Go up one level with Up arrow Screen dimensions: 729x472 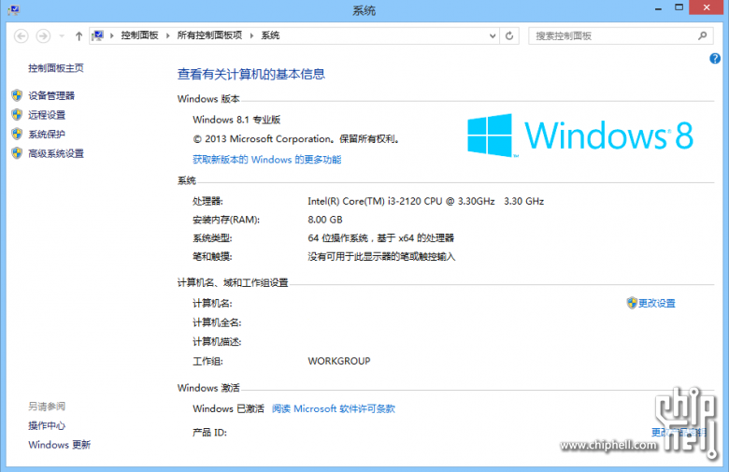coord(79,36)
